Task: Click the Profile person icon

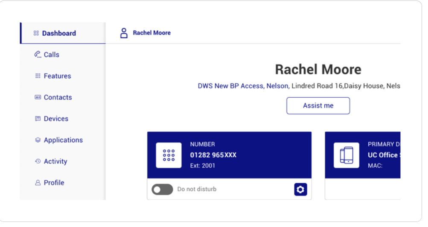Action: [38, 183]
